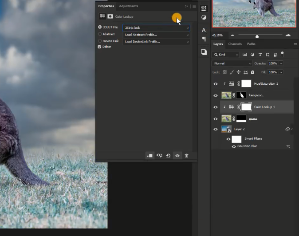Click the Lock all padlock icon
This screenshot has width=299, height=236.
click(252, 72)
